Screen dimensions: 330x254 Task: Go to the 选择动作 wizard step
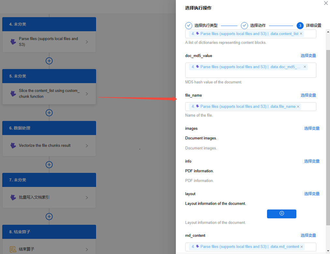[x=258, y=25]
